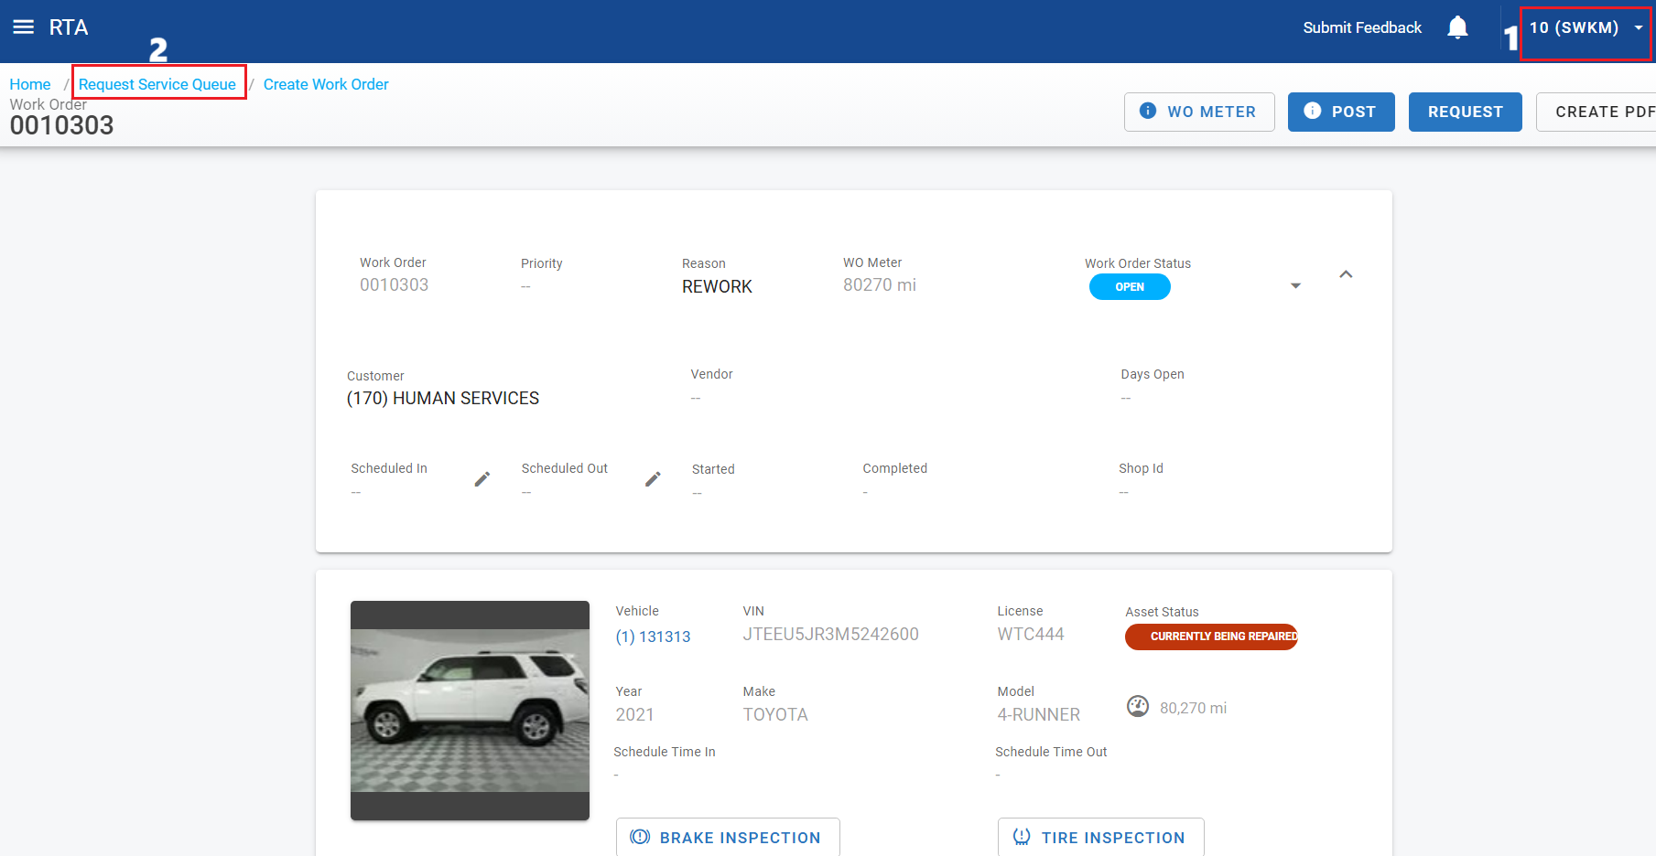The image size is (1656, 856).
Task: Click the REQUEST button
Action: 1465,112
